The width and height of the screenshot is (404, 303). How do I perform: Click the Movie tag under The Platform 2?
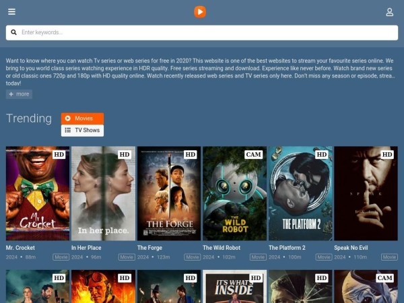click(x=324, y=257)
